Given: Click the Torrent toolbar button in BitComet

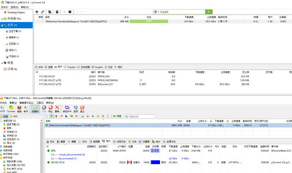Looking at the screenshot, I should (11, 109).
